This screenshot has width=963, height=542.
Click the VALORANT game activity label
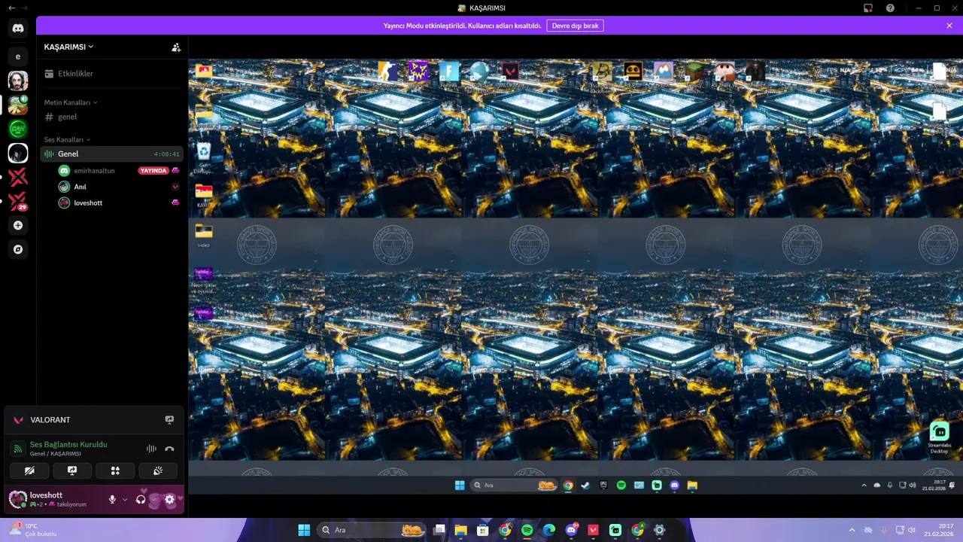point(50,420)
